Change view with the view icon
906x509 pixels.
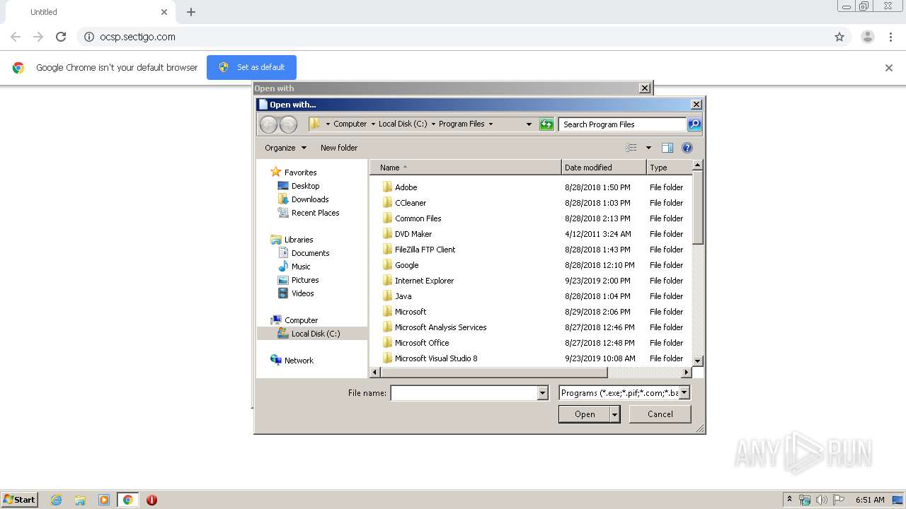[x=631, y=148]
